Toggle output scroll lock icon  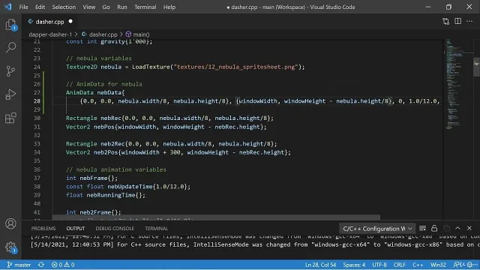[x=434, y=228]
